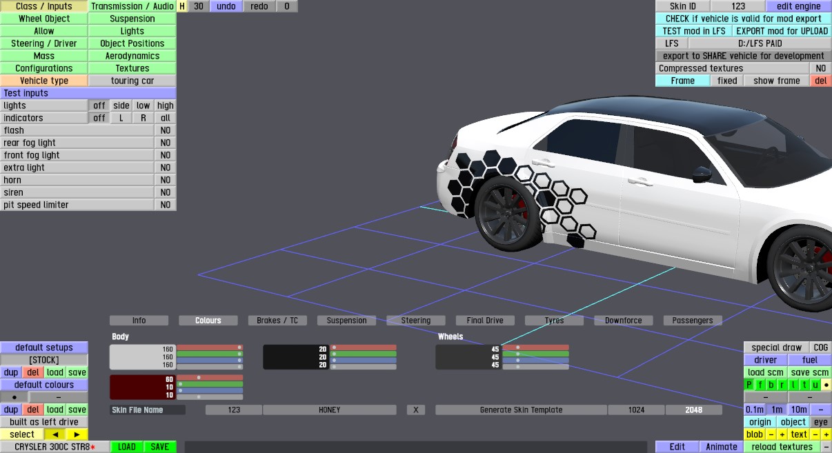
Task: Decrease text size with its minus button
Action: click(x=815, y=434)
